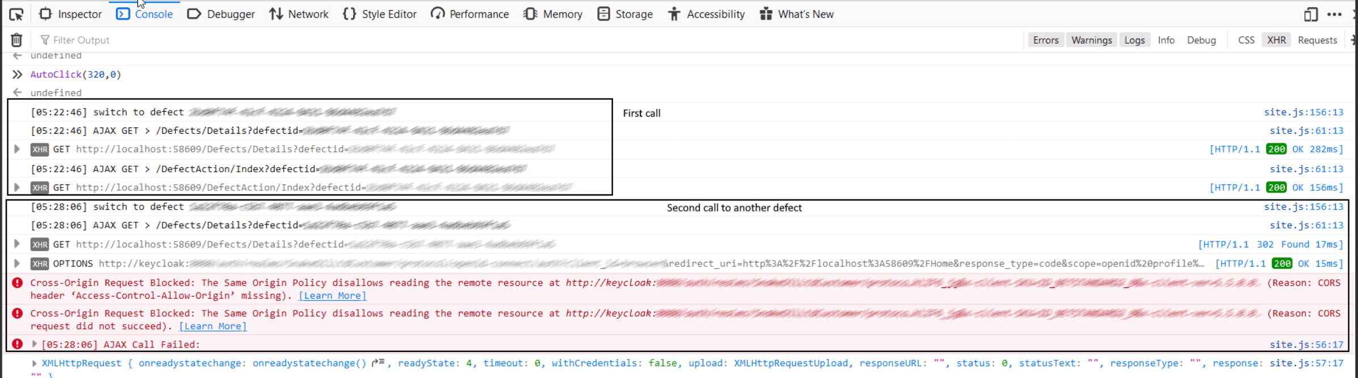
Task: Open Responsive Design Mode
Action: 1310,14
